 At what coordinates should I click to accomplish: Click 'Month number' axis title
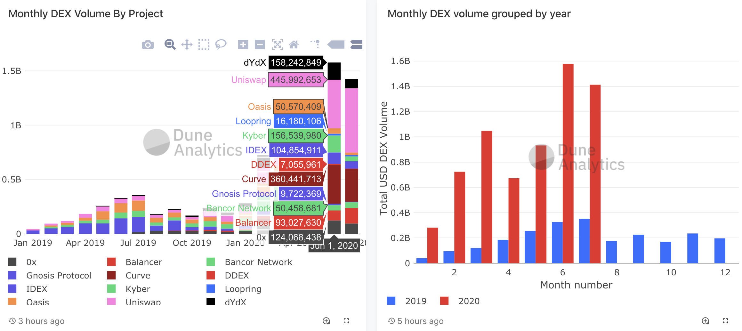click(x=576, y=285)
